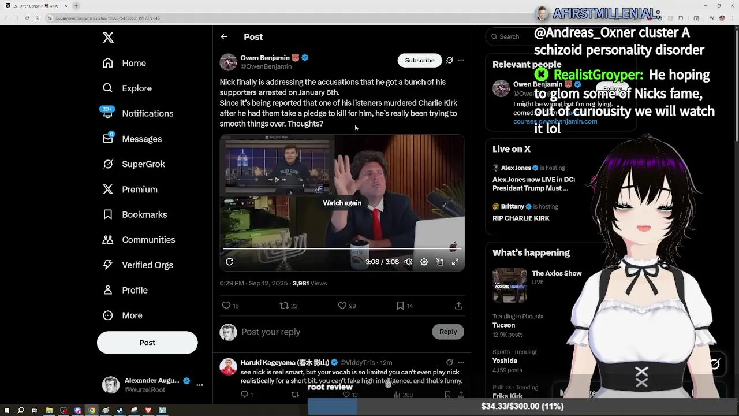
Task: Open Windows taskbar search
Action: 21,410
